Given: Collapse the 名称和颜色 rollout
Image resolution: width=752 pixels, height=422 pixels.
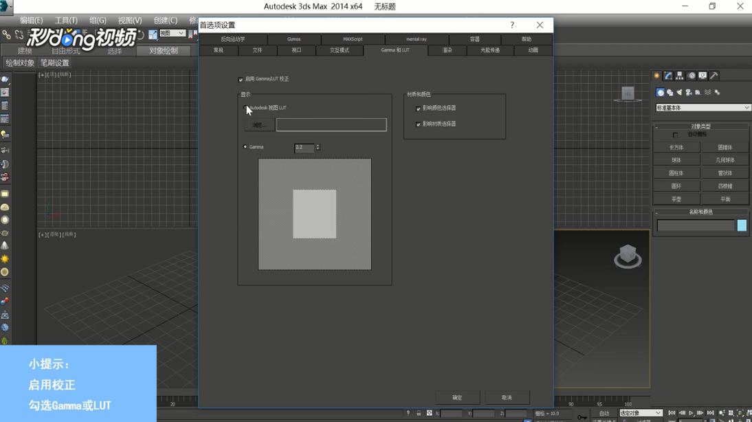Looking at the screenshot, I should 700,212.
